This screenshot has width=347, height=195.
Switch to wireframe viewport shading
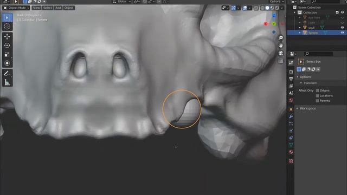[x=262, y=8]
